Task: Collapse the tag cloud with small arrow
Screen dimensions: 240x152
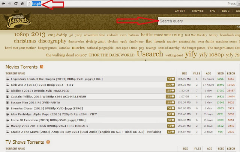Action: click(x=145, y=60)
